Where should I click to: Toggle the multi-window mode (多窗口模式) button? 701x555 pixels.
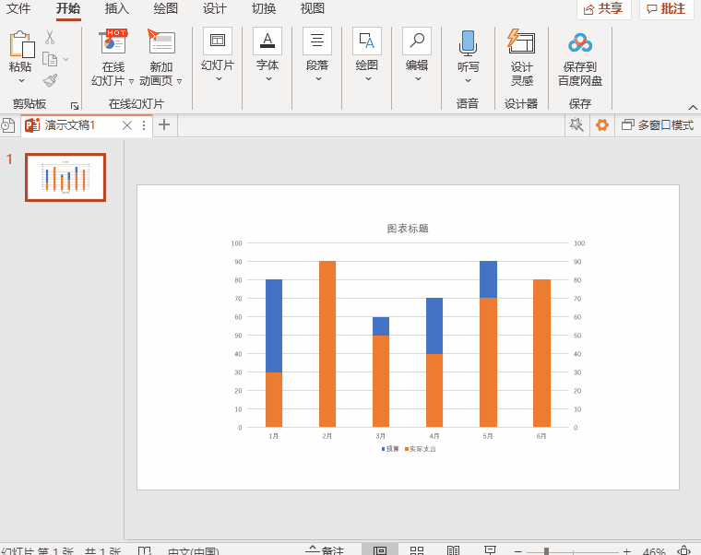click(x=658, y=125)
